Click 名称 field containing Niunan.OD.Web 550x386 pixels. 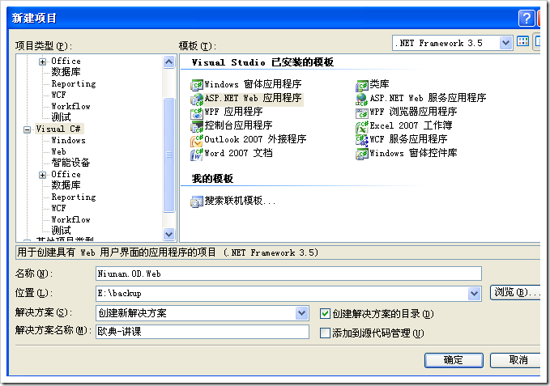288,274
